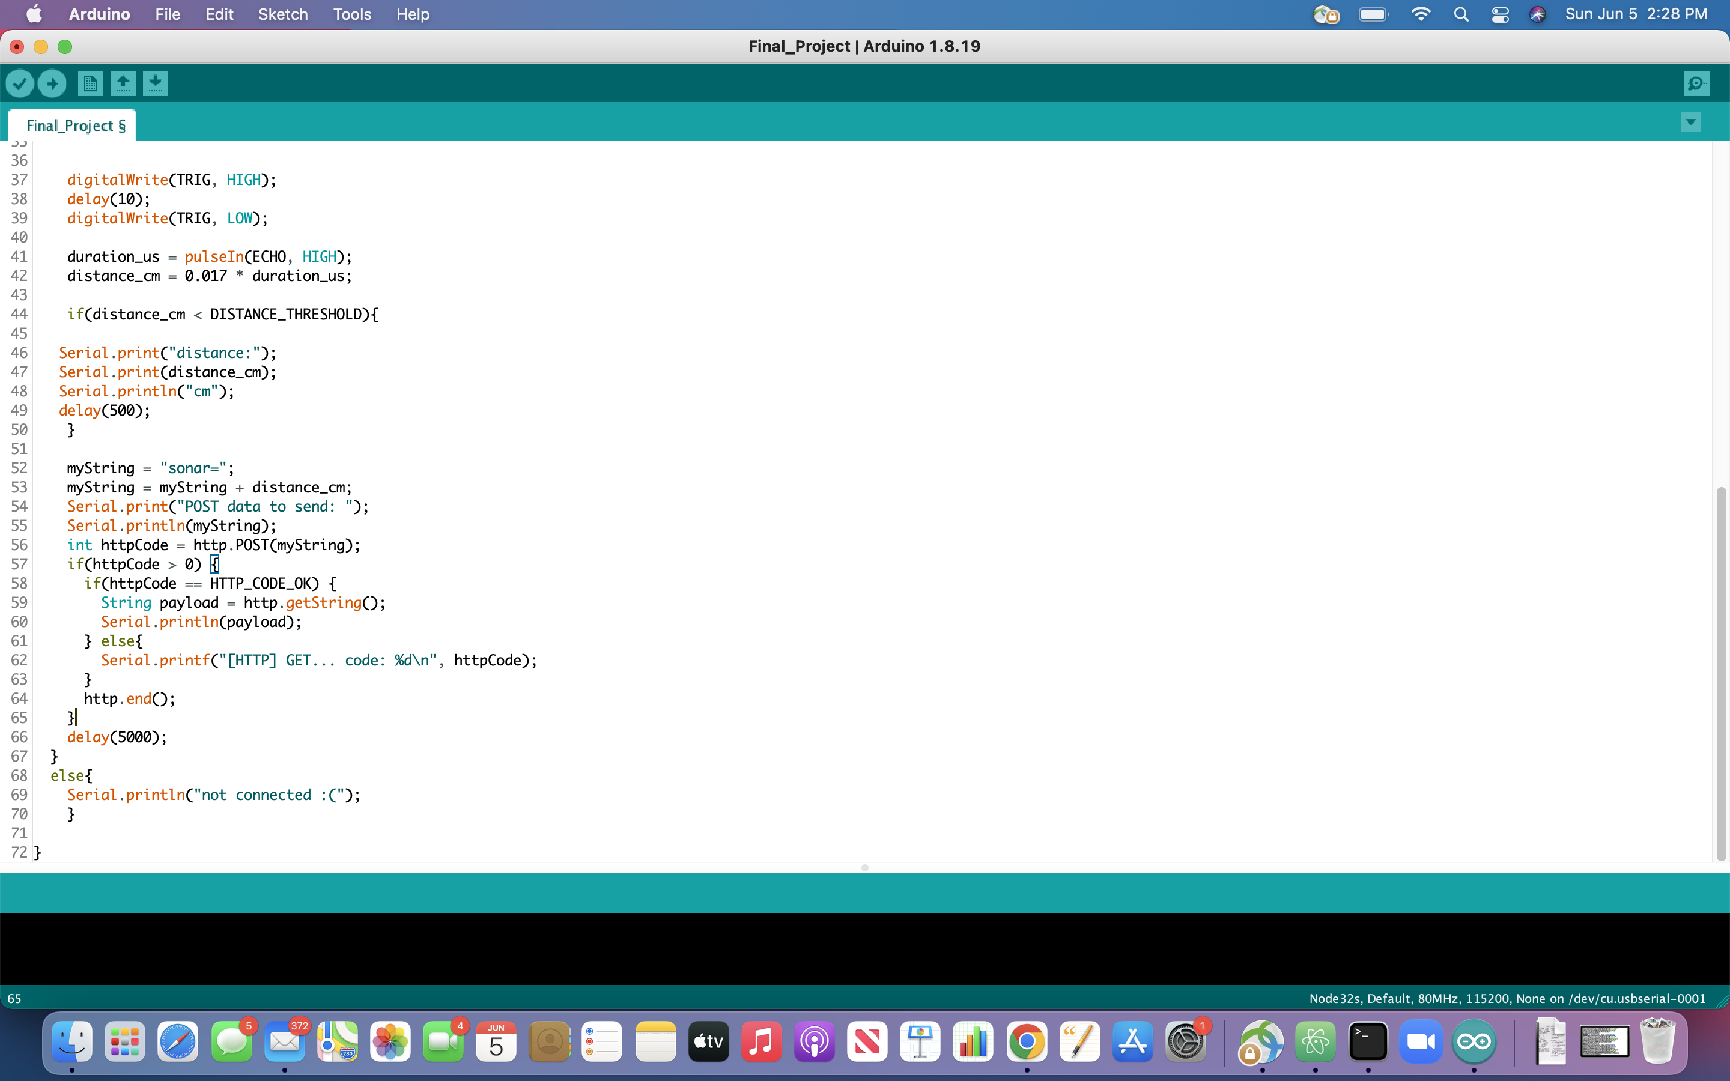This screenshot has width=1730, height=1081.
Task: Click the Upload arrow button
Action: click(x=52, y=83)
